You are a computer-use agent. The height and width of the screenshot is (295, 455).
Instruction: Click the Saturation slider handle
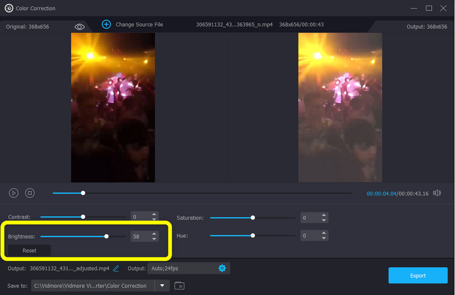click(253, 218)
